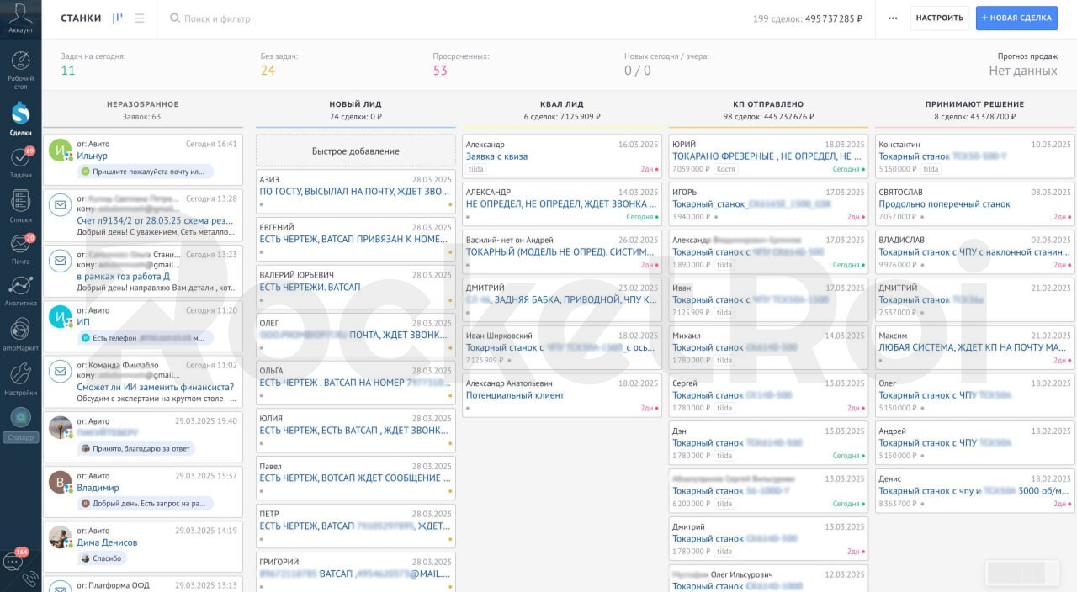Viewport: 1077px width, 592px height.
Task: Open the Ильнур incoming lead card
Action: 144,158
